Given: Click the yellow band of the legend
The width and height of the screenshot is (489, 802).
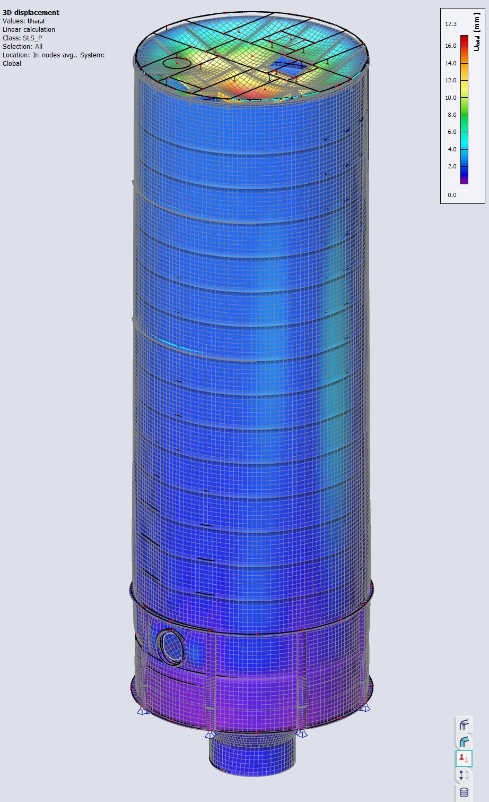Looking at the screenshot, I should [x=464, y=89].
